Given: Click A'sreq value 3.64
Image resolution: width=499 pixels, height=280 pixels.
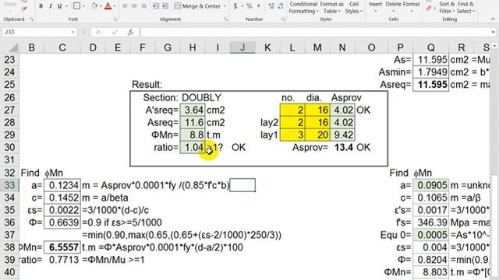Looking at the screenshot, I should click(x=193, y=110).
